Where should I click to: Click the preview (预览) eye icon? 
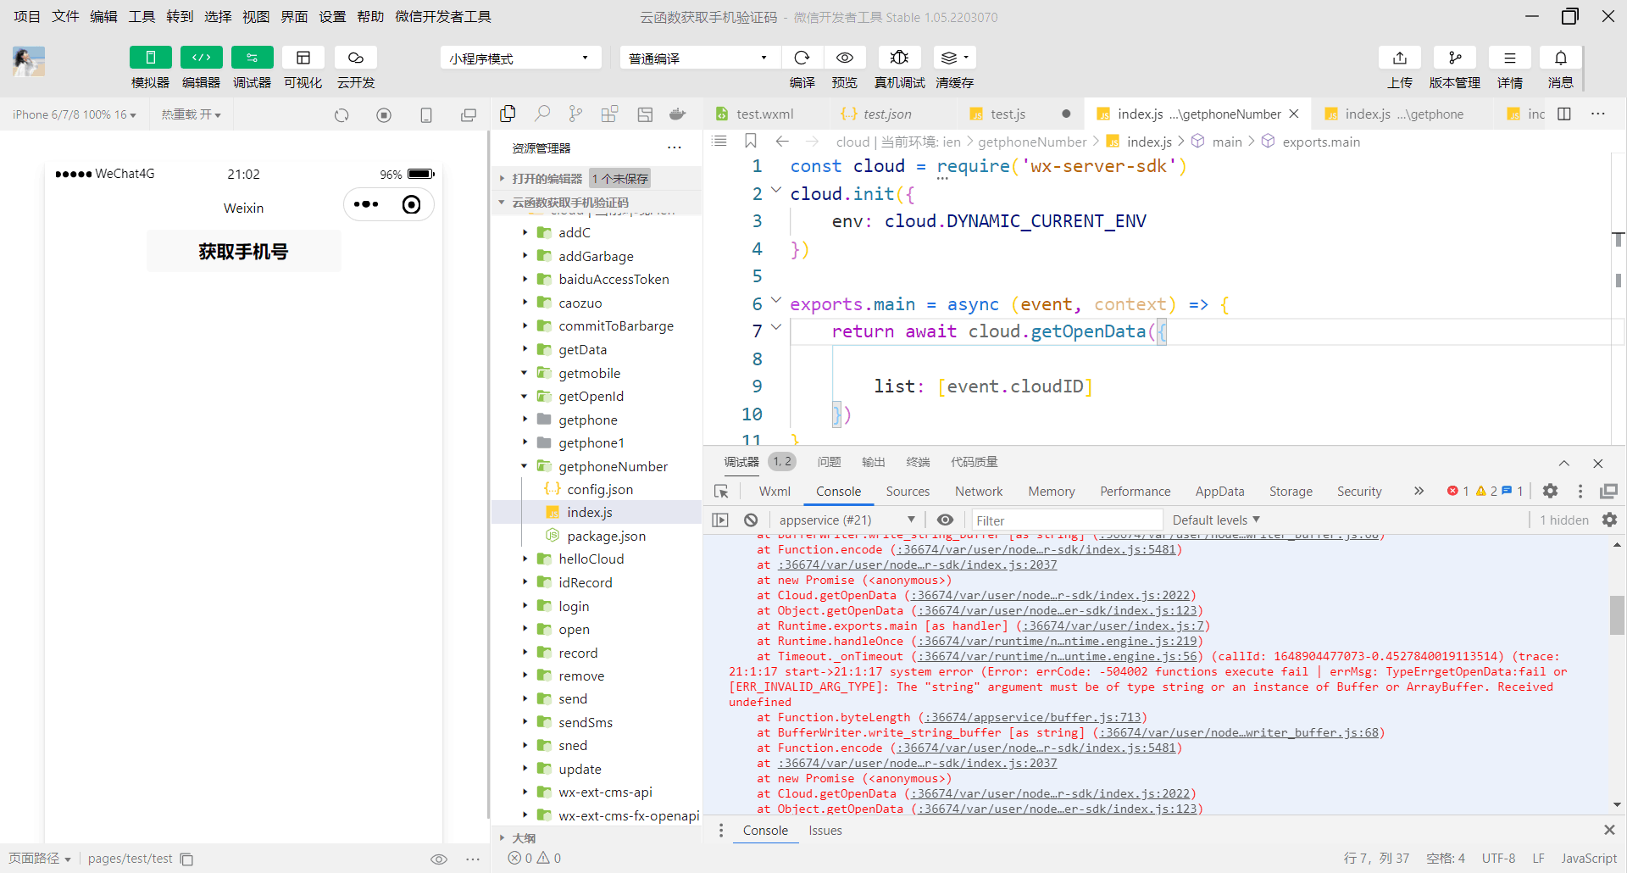click(x=845, y=58)
